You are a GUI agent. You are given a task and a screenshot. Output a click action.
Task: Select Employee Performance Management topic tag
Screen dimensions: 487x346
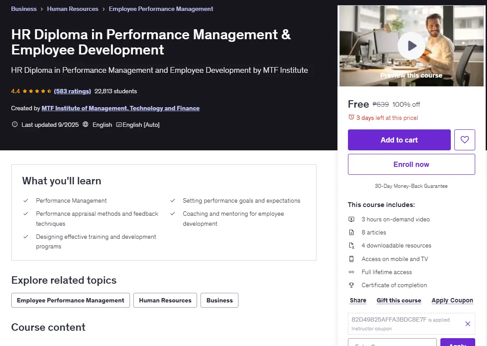71,300
